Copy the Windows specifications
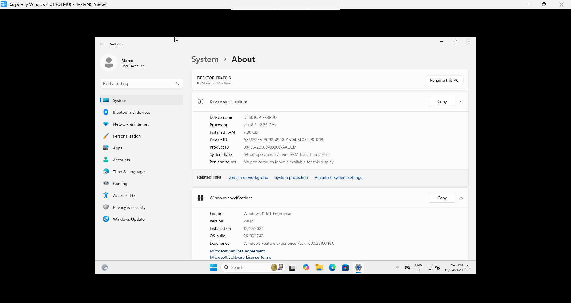 (442, 198)
